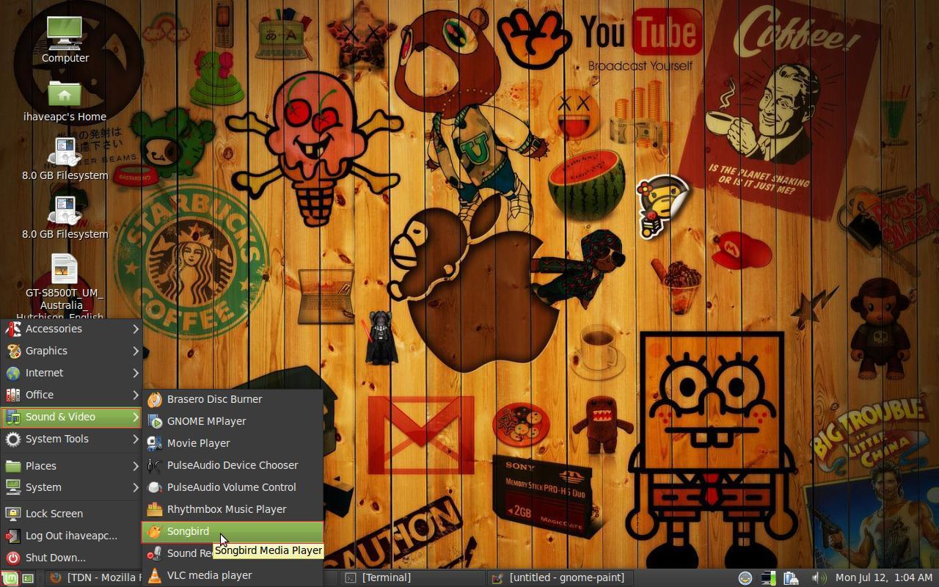Screen dimensions: 939x587
Task: Launch Songbird from the submenu
Action: pos(233,531)
